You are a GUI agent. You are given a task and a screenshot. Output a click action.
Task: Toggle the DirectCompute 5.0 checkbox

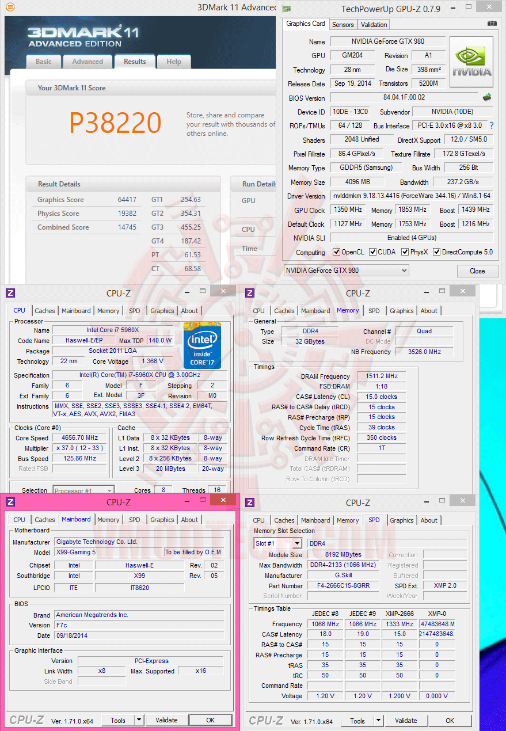coord(436,252)
